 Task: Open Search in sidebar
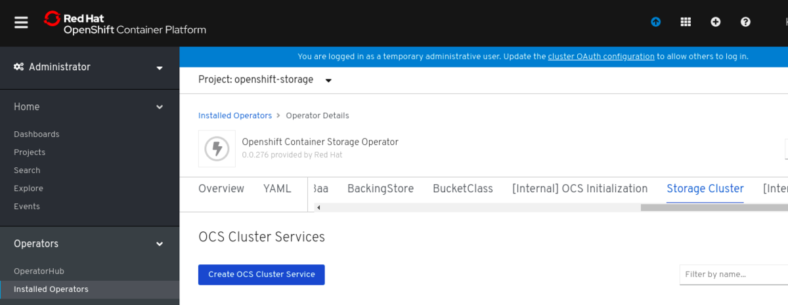point(27,170)
